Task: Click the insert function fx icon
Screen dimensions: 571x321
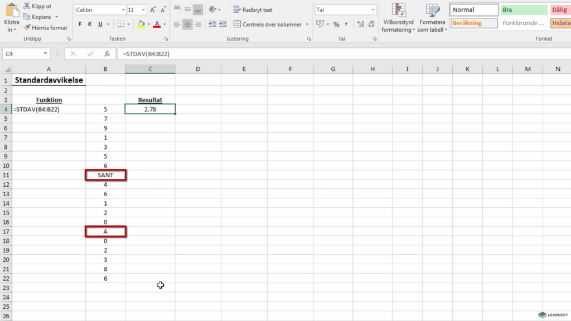Action: (107, 54)
